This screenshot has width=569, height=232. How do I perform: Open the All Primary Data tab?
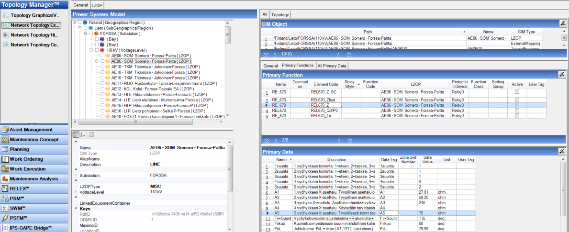tap(332, 66)
